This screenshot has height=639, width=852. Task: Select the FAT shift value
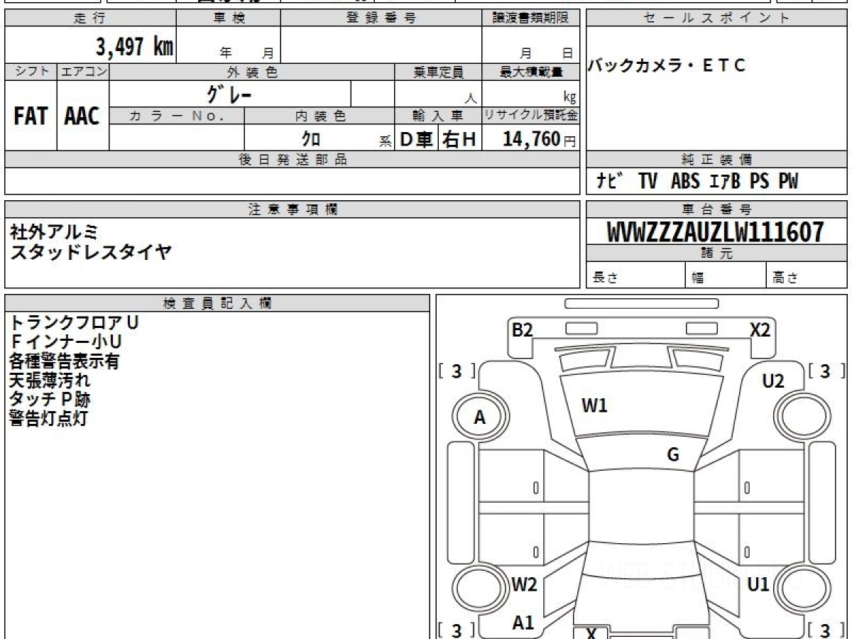31,116
